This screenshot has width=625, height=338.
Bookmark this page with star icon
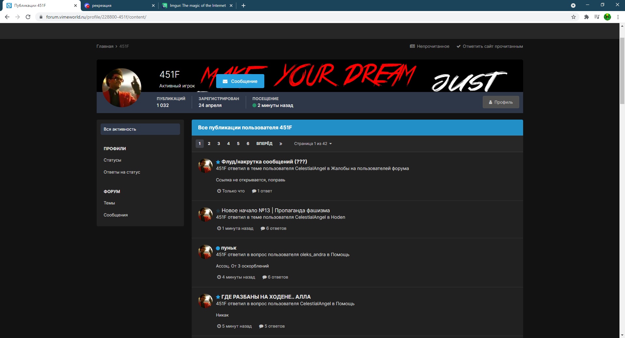click(x=574, y=17)
